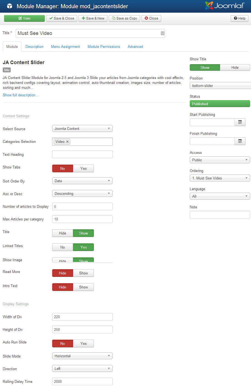Open the Module Permissions tab

(104, 47)
